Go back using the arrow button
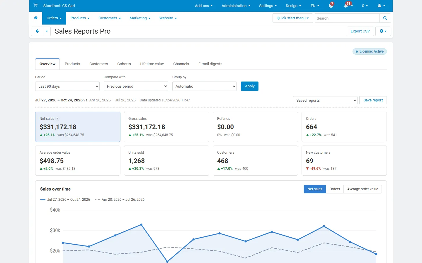Viewport: 422px width, 263px height. coord(37,31)
